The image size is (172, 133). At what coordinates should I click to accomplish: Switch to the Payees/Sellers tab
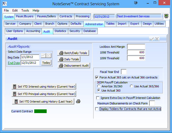tap(46, 16)
